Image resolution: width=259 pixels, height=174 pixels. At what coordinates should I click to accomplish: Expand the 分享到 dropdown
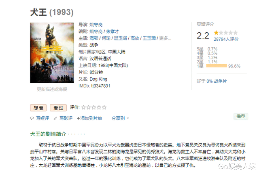(120, 118)
